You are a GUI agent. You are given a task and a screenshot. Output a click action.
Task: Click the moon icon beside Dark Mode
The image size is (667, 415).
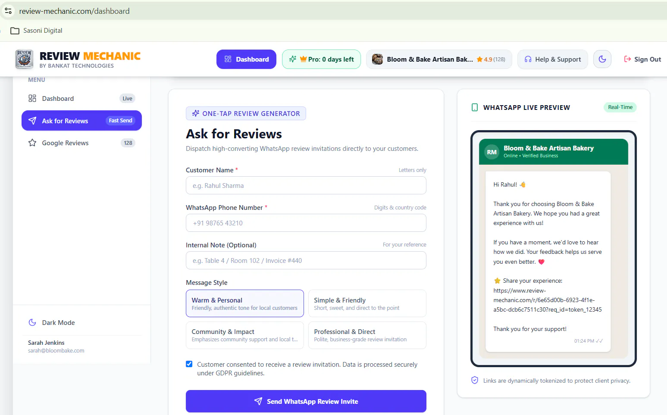click(32, 322)
